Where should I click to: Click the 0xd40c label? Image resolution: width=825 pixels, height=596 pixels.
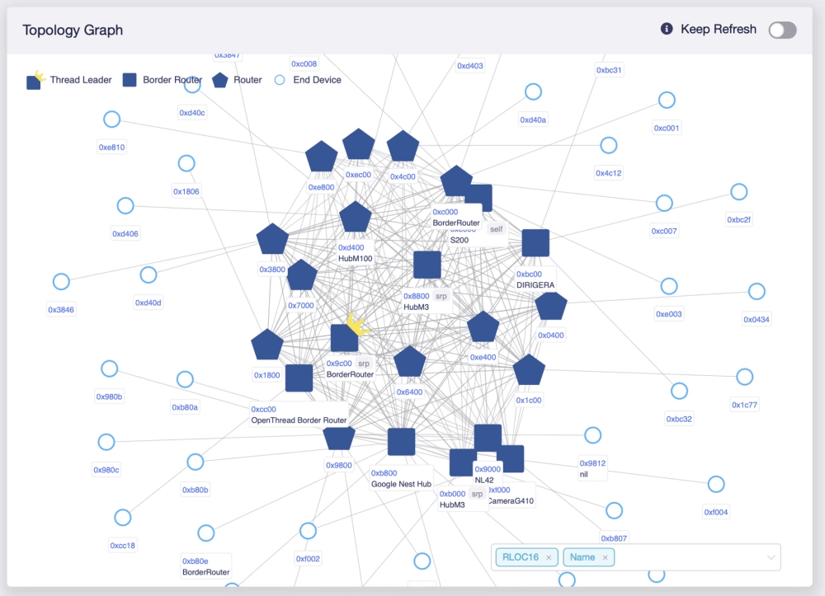(192, 113)
